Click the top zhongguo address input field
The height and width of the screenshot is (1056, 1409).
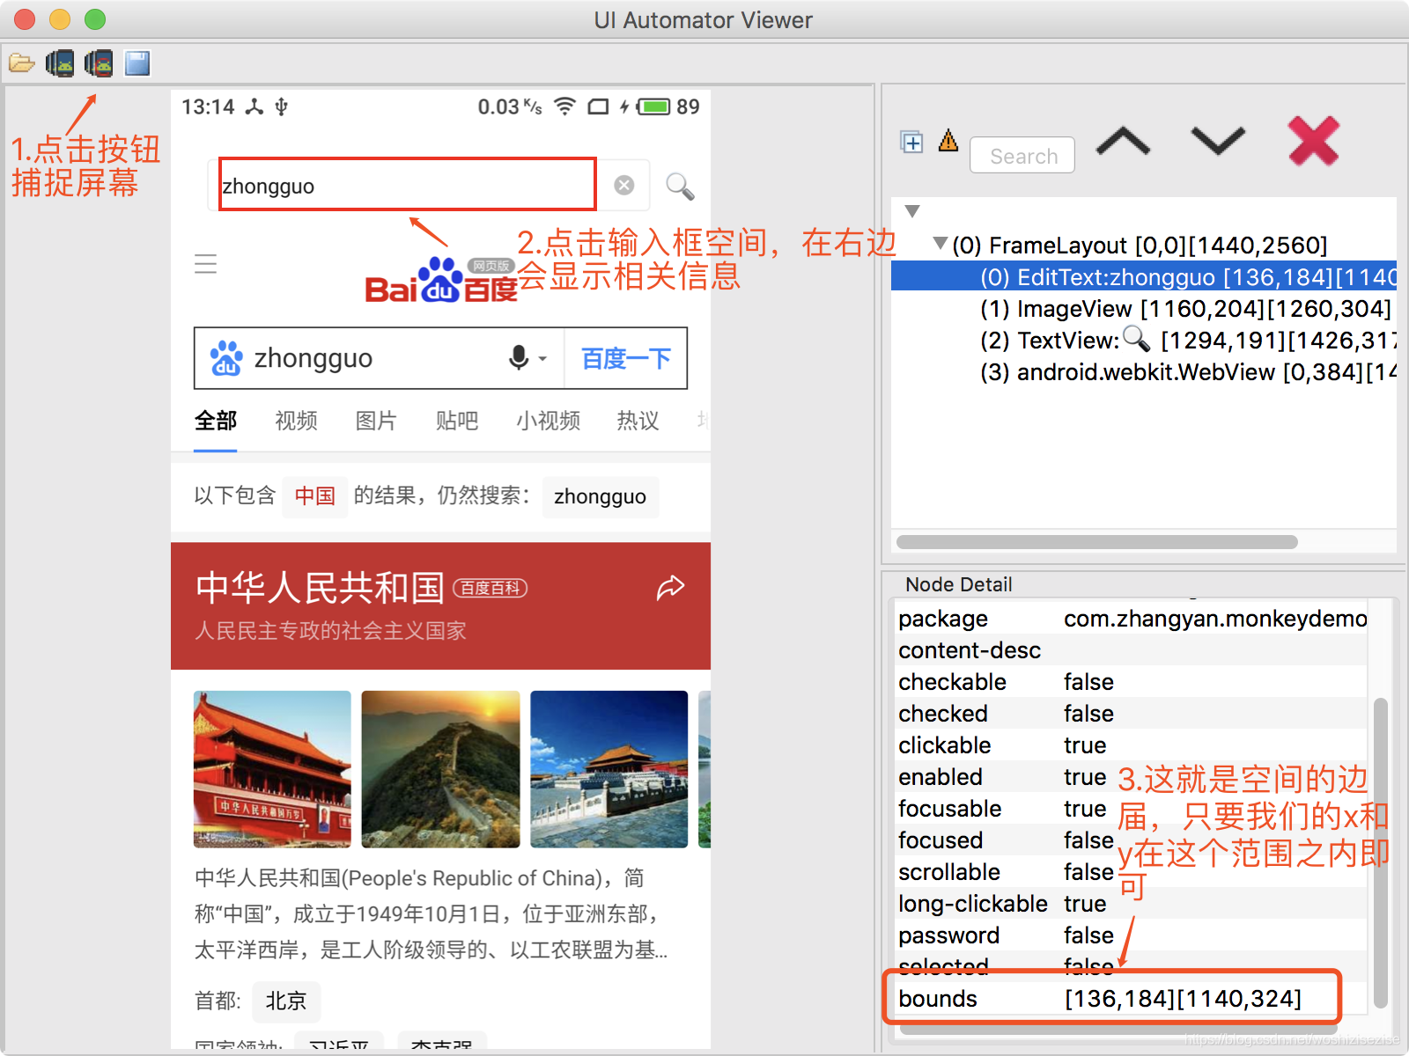pos(407,185)
